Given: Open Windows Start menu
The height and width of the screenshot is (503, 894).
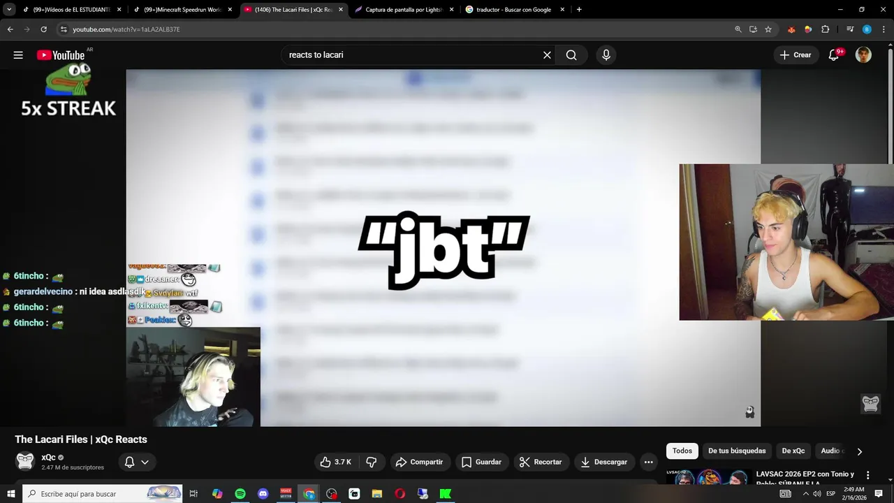Looking at the screenshot, I should coord(10,494).
